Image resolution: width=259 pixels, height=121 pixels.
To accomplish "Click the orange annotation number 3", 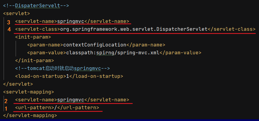I will pos(9,22).
